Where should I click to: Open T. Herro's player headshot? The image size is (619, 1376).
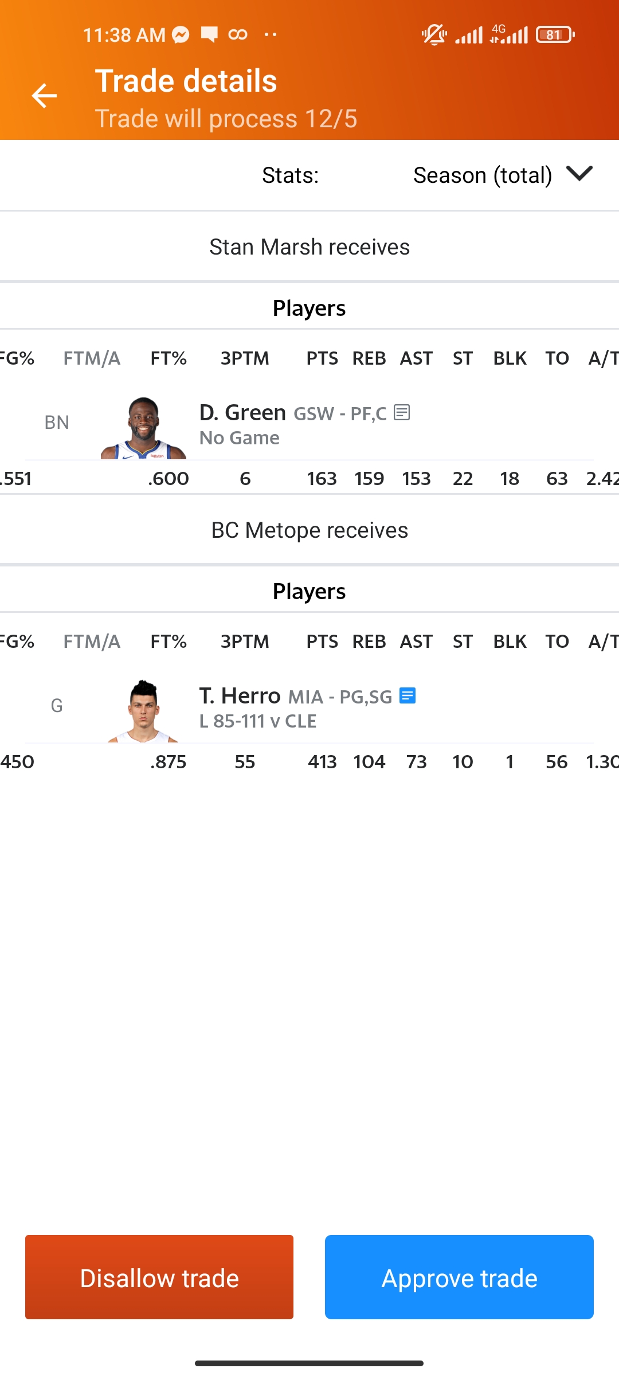[143, 711]
